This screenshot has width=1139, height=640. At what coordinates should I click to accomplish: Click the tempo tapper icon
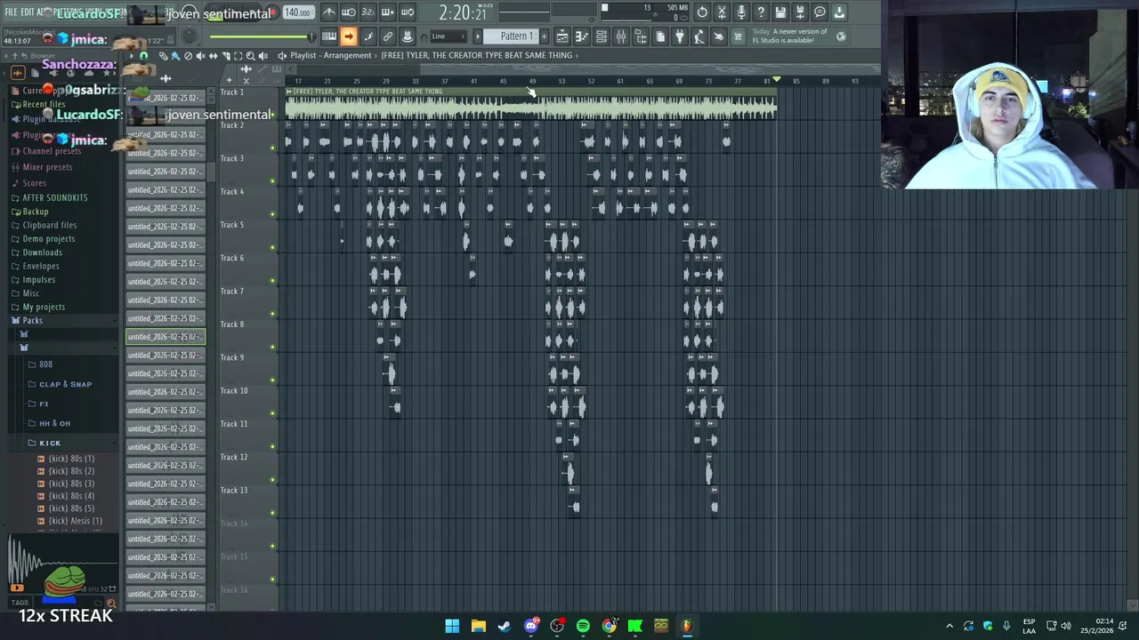(x=699, y=36)
